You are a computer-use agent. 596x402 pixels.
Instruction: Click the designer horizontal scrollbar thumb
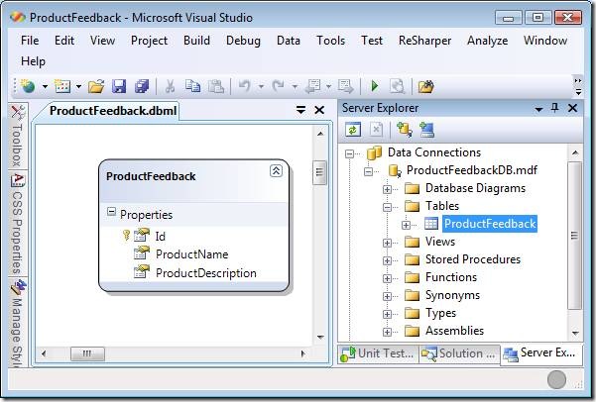click(87, 353)
